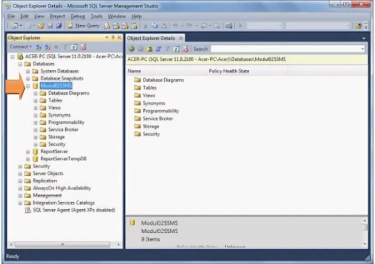Click the New Project toolbar icon
The image size is (375, 264).
(14, 26)
